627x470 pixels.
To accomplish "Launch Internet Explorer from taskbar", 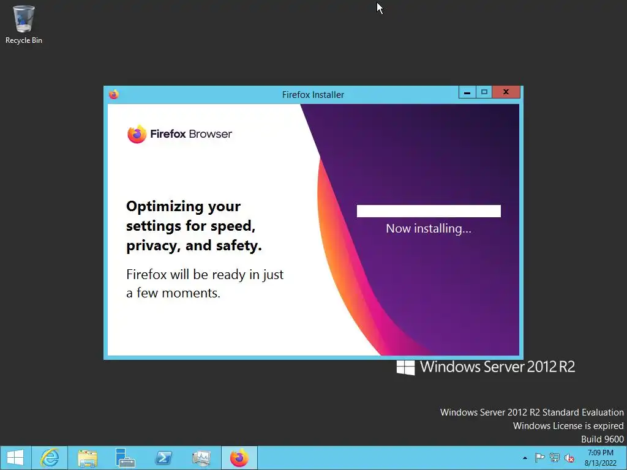I will [x=50, y=458].
